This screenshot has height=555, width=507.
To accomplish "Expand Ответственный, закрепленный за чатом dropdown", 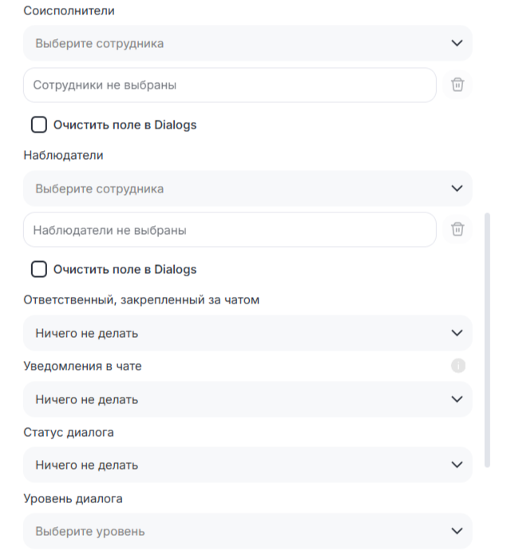I will tap(240, 333).
